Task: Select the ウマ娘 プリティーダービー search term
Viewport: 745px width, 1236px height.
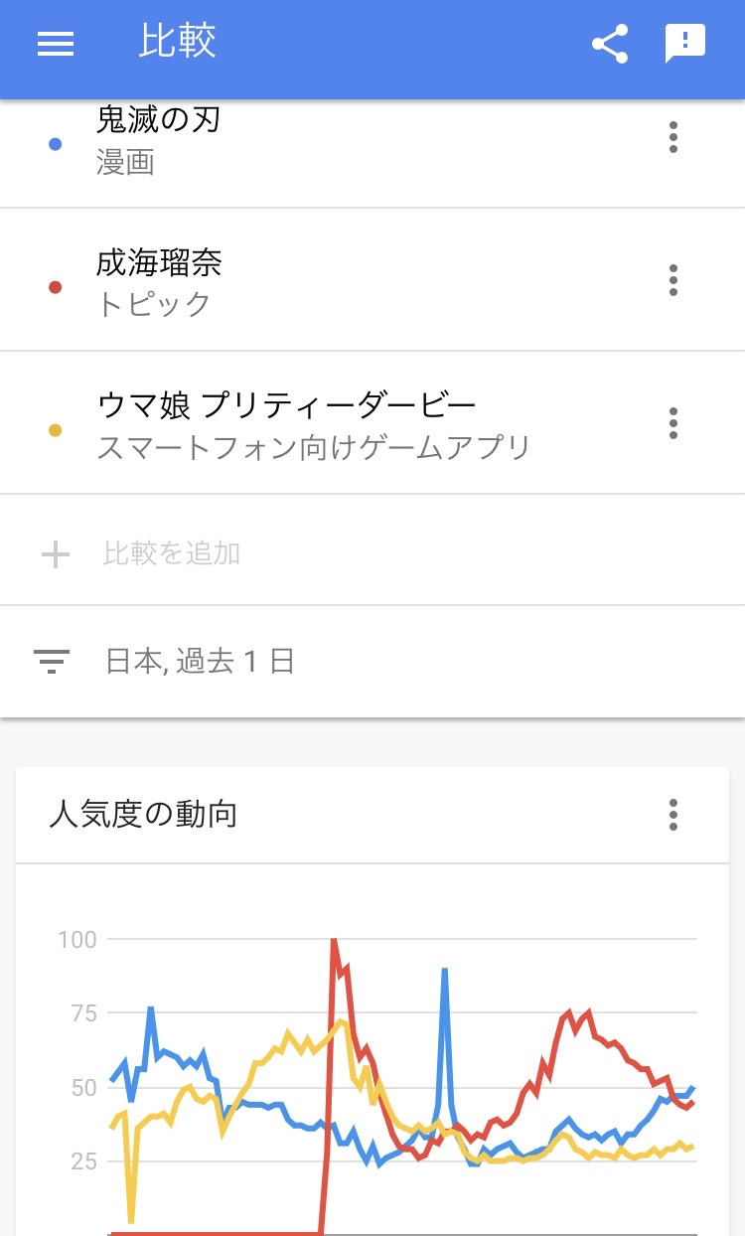Action: (287, 405)
